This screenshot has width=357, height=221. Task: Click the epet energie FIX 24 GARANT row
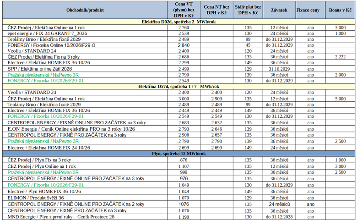click(x=178, y=33)
